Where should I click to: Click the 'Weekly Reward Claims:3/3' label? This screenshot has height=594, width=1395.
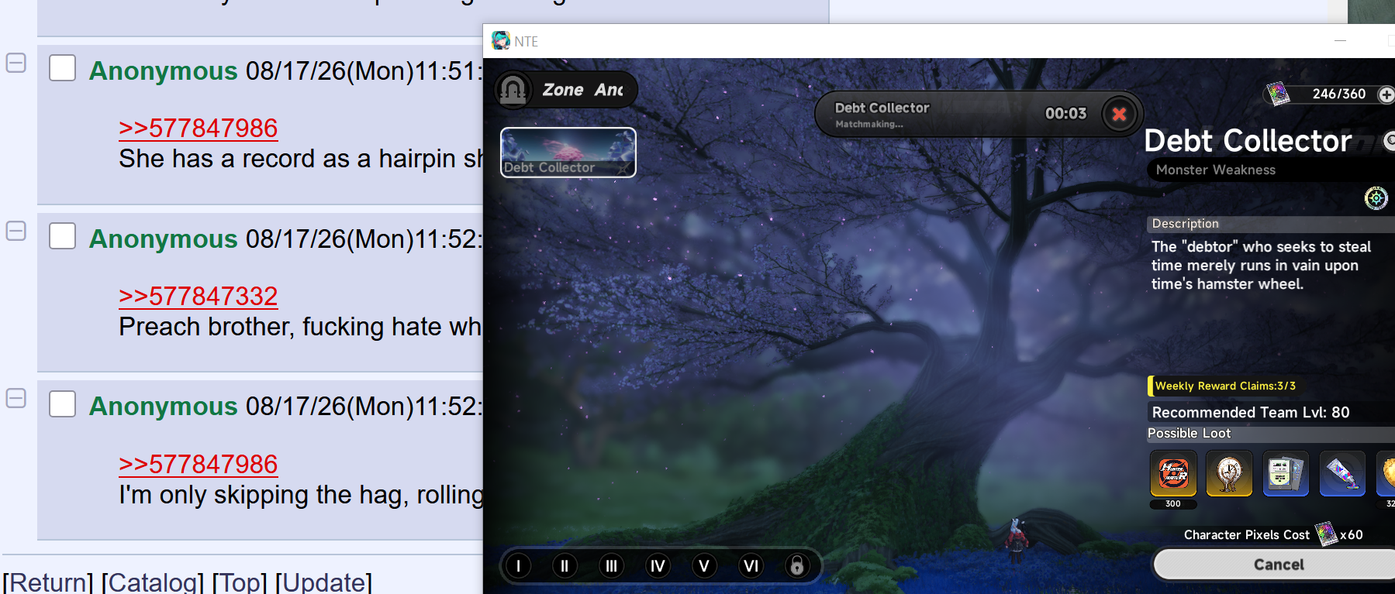click(1225, 386)
